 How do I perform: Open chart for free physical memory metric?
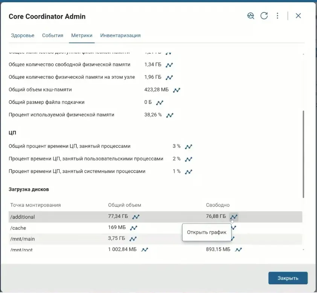(x=169, y=65)
